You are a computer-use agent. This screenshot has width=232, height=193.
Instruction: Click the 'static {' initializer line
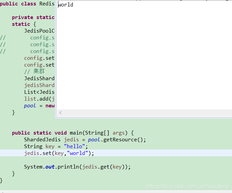click(x=24, y=24)
